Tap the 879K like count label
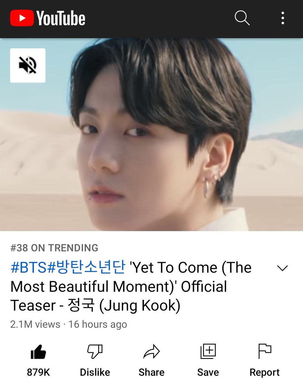This screenshot has width=303, height=385. 38,372
